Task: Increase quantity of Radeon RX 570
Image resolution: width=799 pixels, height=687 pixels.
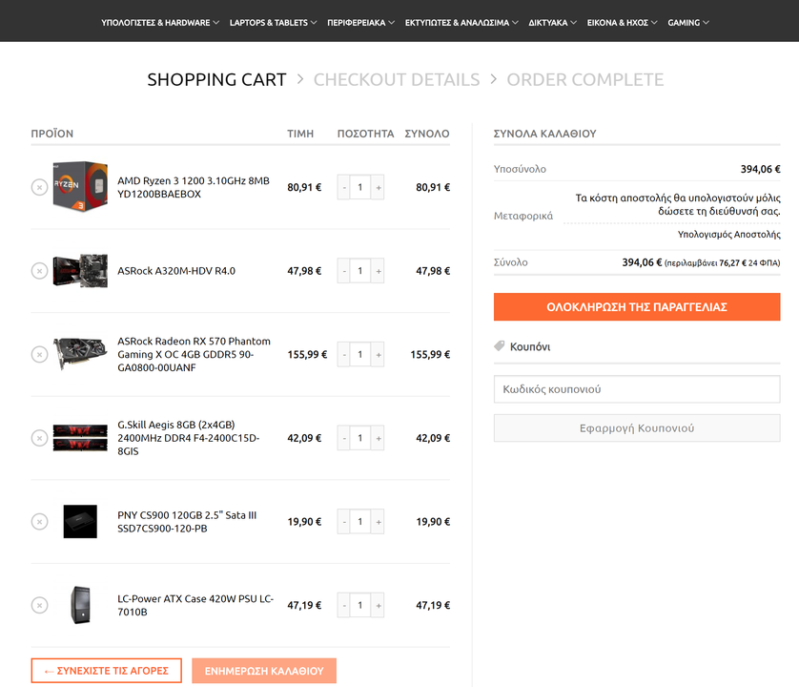Action: click(379, 354)
